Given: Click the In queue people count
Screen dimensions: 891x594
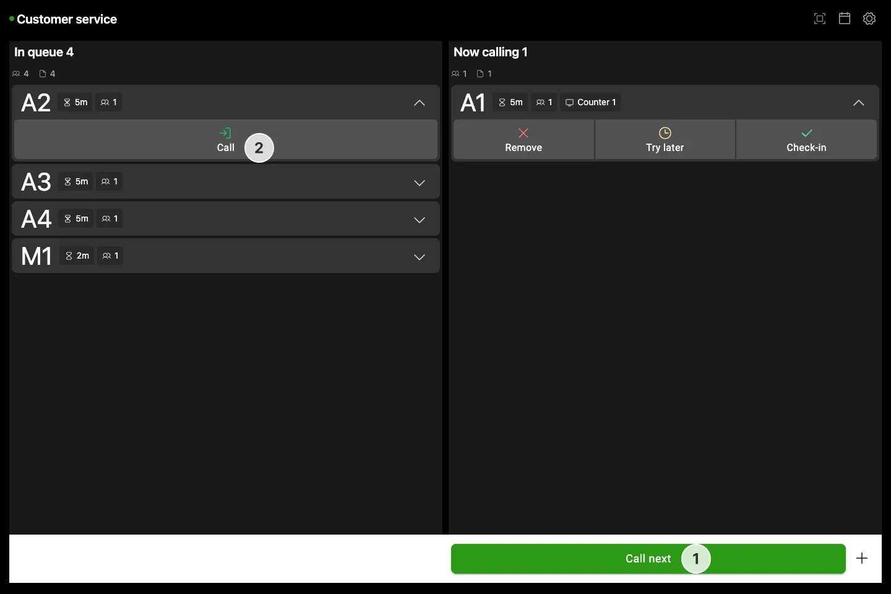Looking at the screenshot, I should [20, 74].
